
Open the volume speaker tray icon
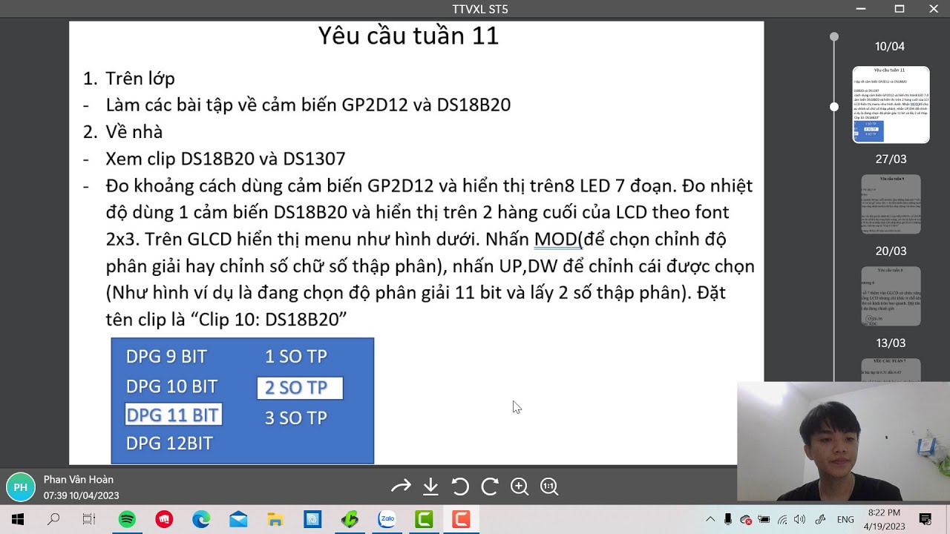(x=799, y=519)
